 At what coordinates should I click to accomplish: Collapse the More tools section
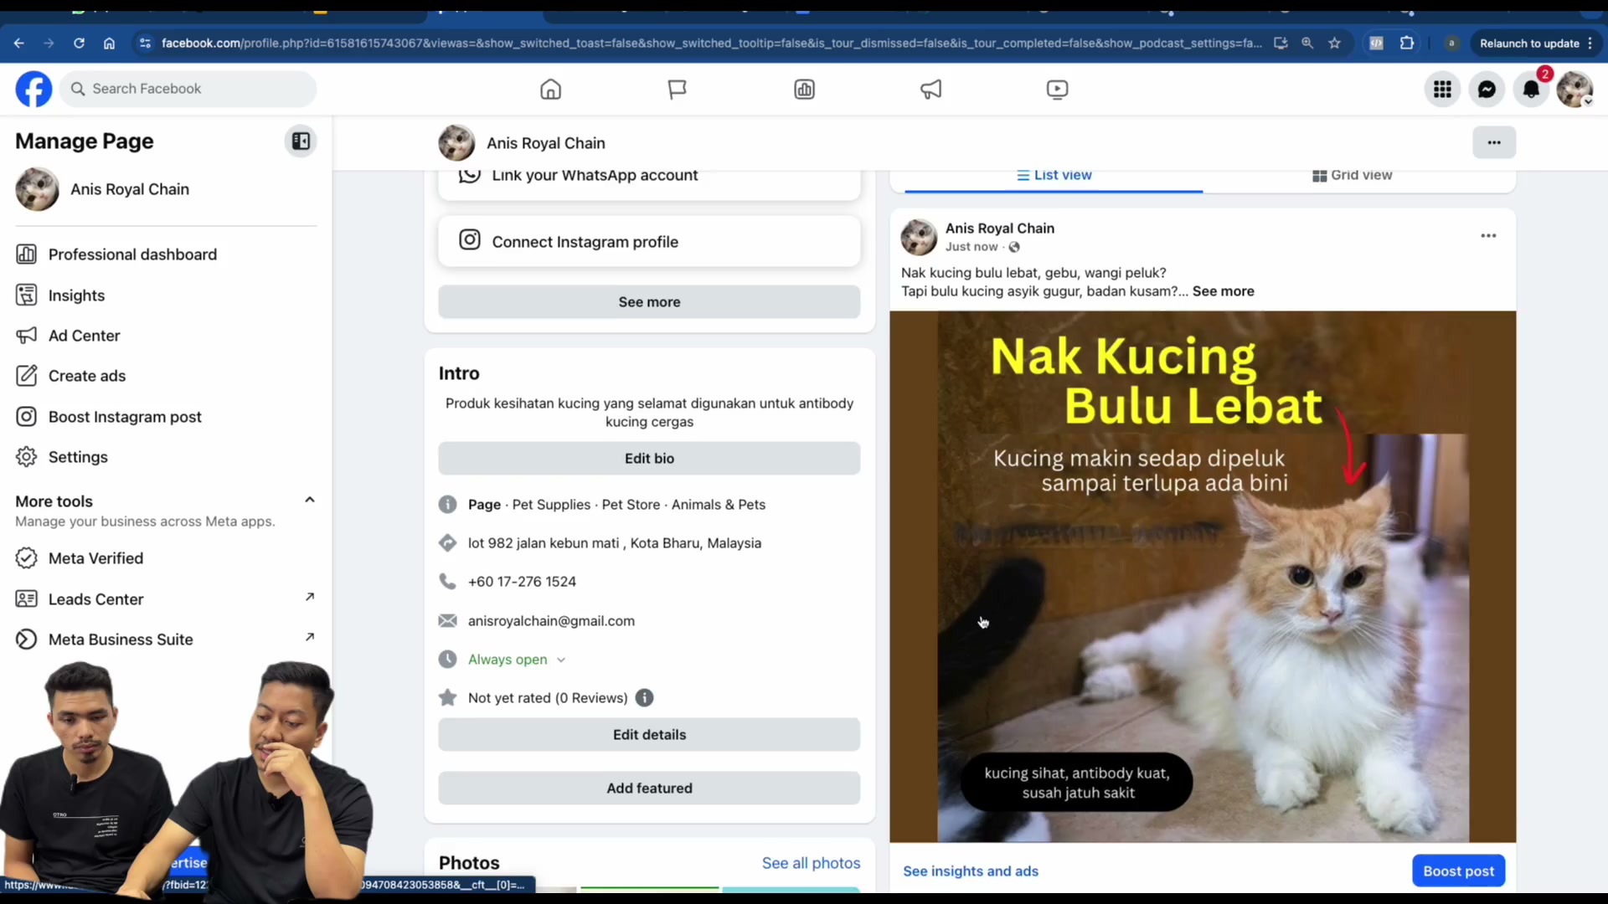pos(309,500)
